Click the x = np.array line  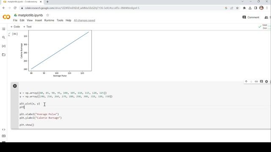tap(63, 93)
